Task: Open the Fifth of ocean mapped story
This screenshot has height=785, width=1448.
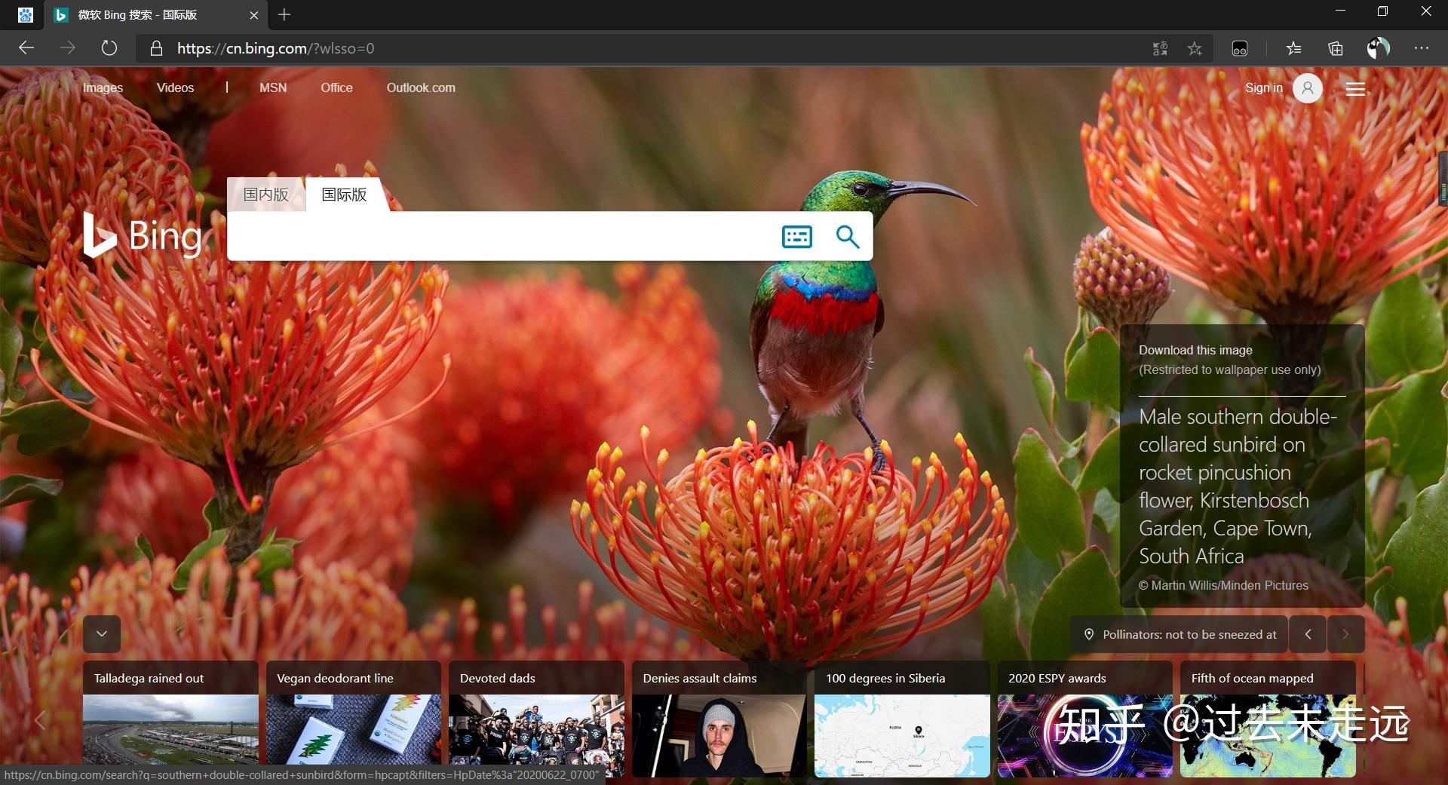Action: (x=1252, y=678)
